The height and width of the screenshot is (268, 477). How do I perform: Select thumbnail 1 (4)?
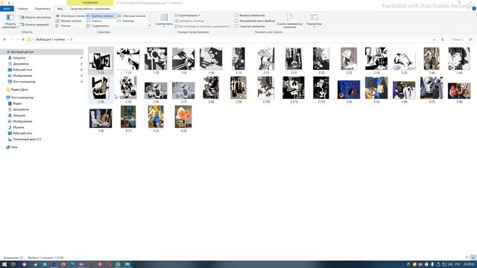(211, 59)
